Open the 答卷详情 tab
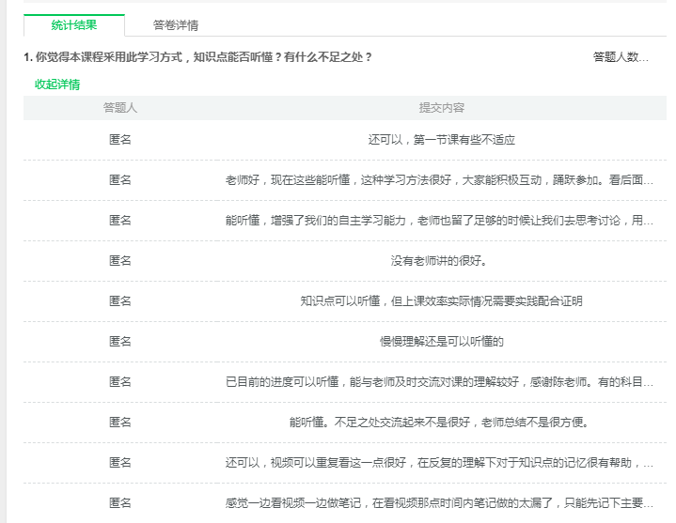The width and height of the screenshot is (676, 523). [175, 25]
